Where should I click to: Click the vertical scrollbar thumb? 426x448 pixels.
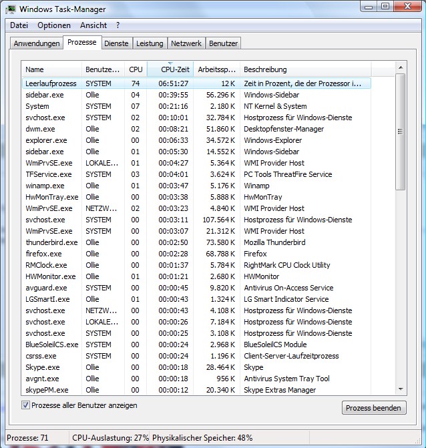coord(400,132)
